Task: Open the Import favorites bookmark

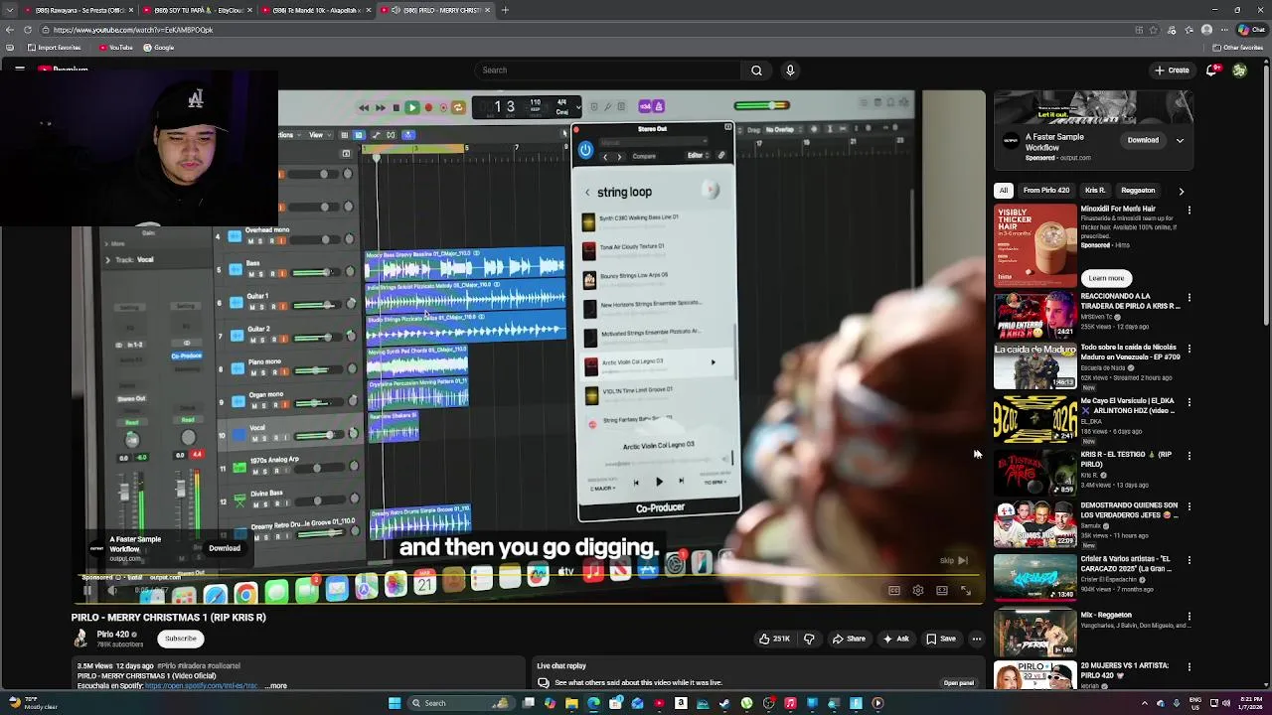Action: pyautogui.click(x=55, y=48)
